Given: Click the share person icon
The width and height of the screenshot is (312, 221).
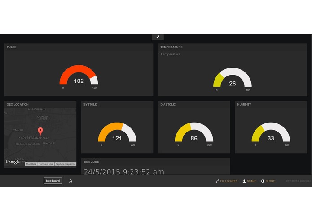Looking at the screenshot, I should click(x=244, y=181).
